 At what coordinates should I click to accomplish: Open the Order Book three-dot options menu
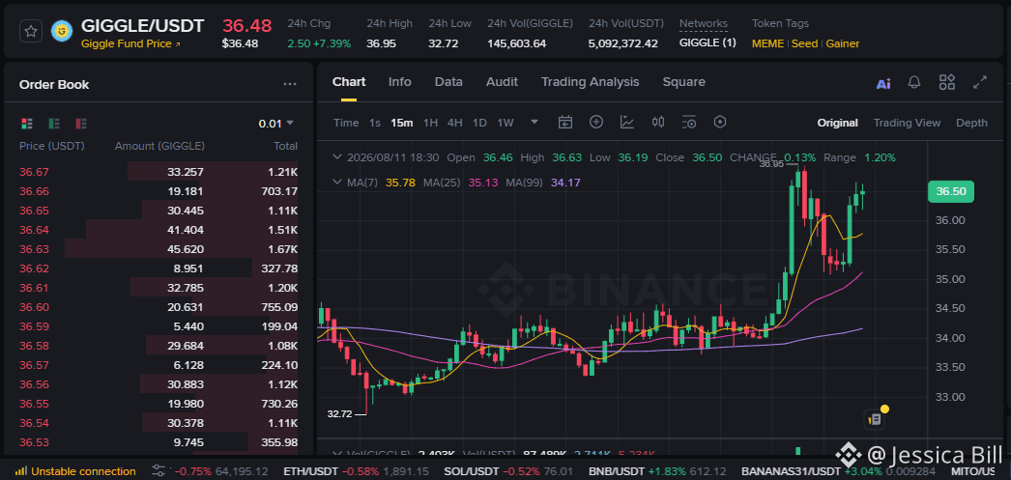coord(290,84)
